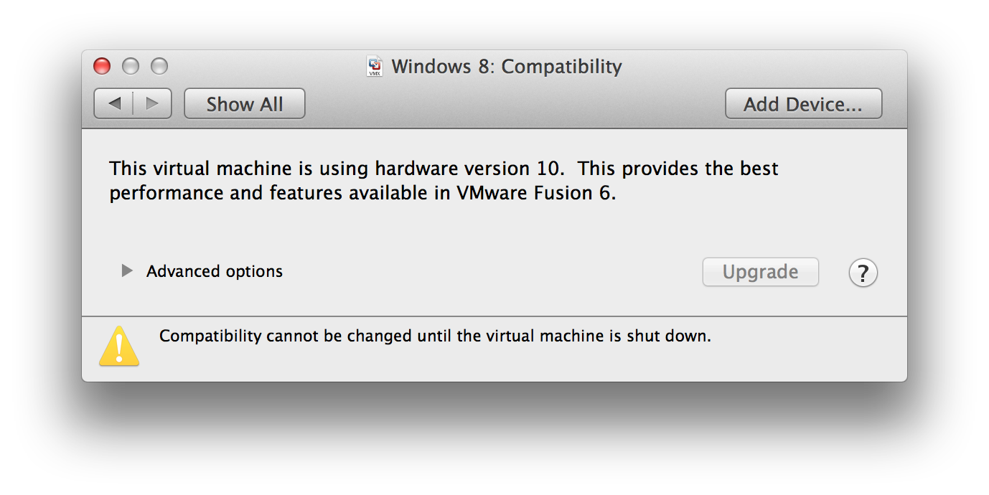Click the forward arrow navigation button
The width and height of the screenshot is (989, 495).
[151, 104]
